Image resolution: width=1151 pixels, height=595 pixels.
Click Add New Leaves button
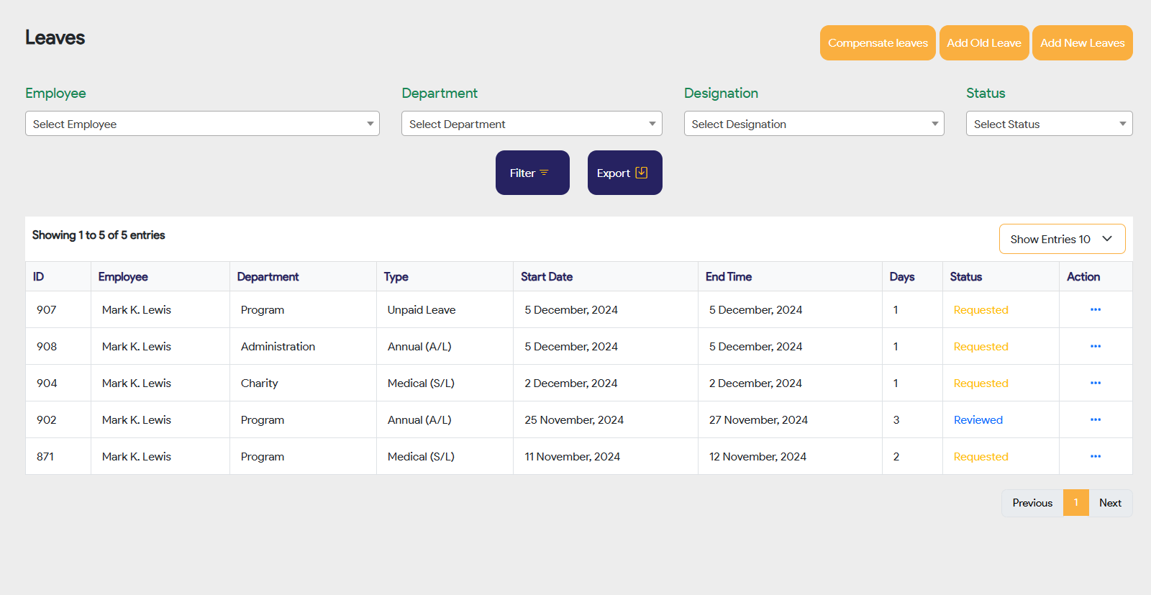coord(1082,43)
